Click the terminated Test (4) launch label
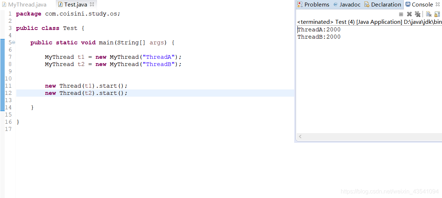This screenshot has width=442, height=198. [369, 22]
